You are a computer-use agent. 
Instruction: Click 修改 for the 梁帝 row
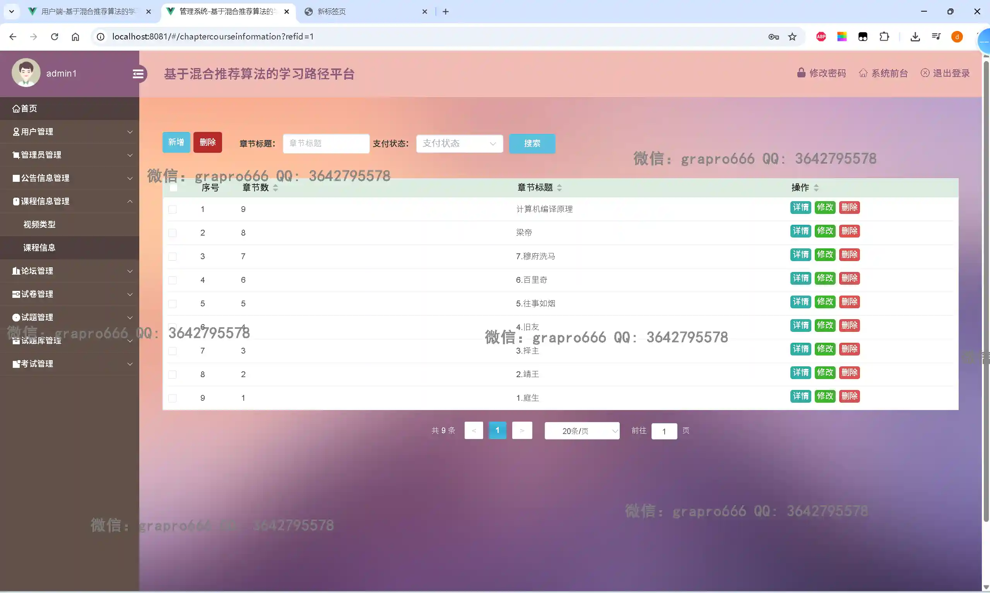(x=824, y=231)
